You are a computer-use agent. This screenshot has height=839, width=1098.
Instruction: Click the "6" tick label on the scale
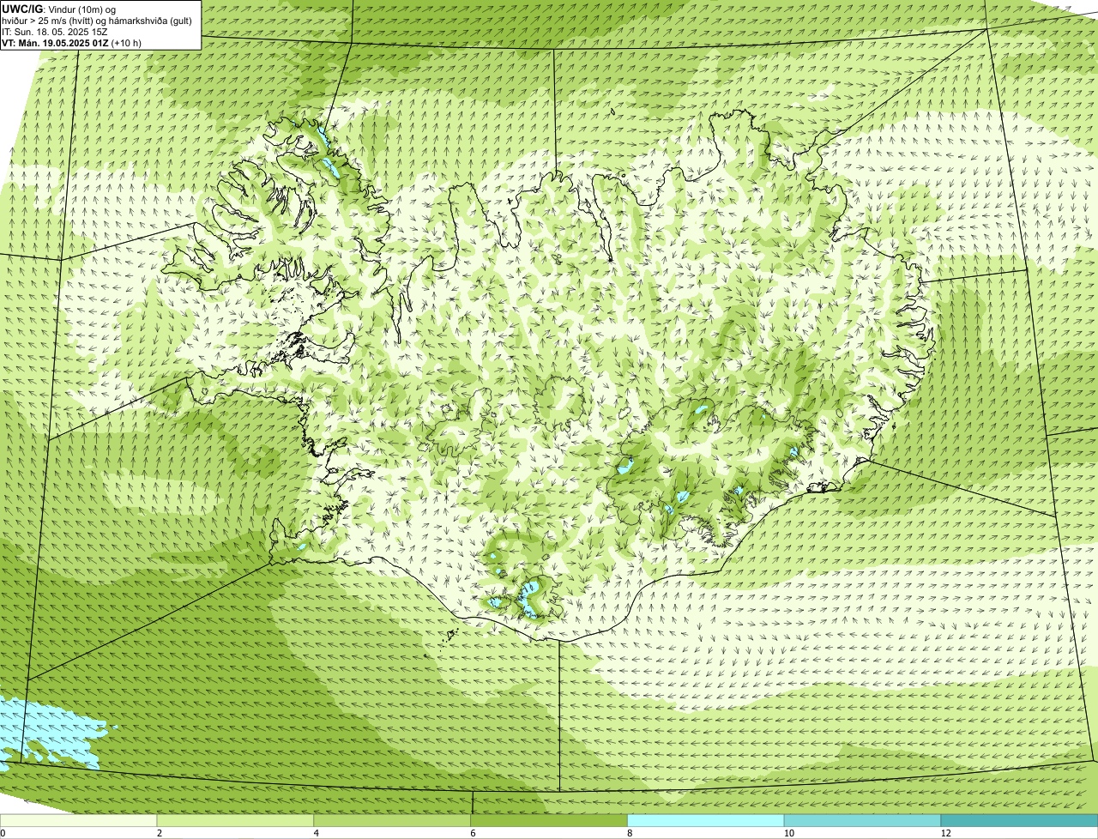pyautogui.click(x=473, y=833)
